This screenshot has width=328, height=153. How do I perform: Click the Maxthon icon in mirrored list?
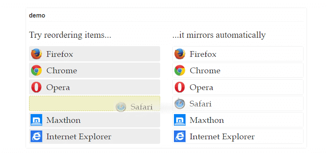180,120
